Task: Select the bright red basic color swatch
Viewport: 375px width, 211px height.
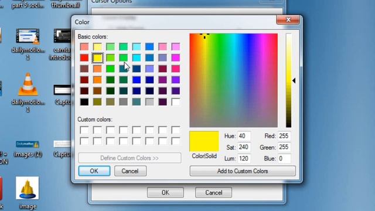Action: [x=84, y=58]
